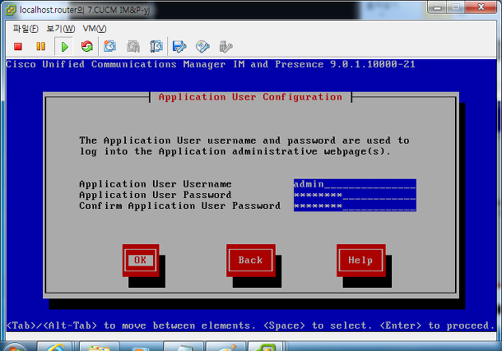Click the USB device connect icon

click(226, 47)
